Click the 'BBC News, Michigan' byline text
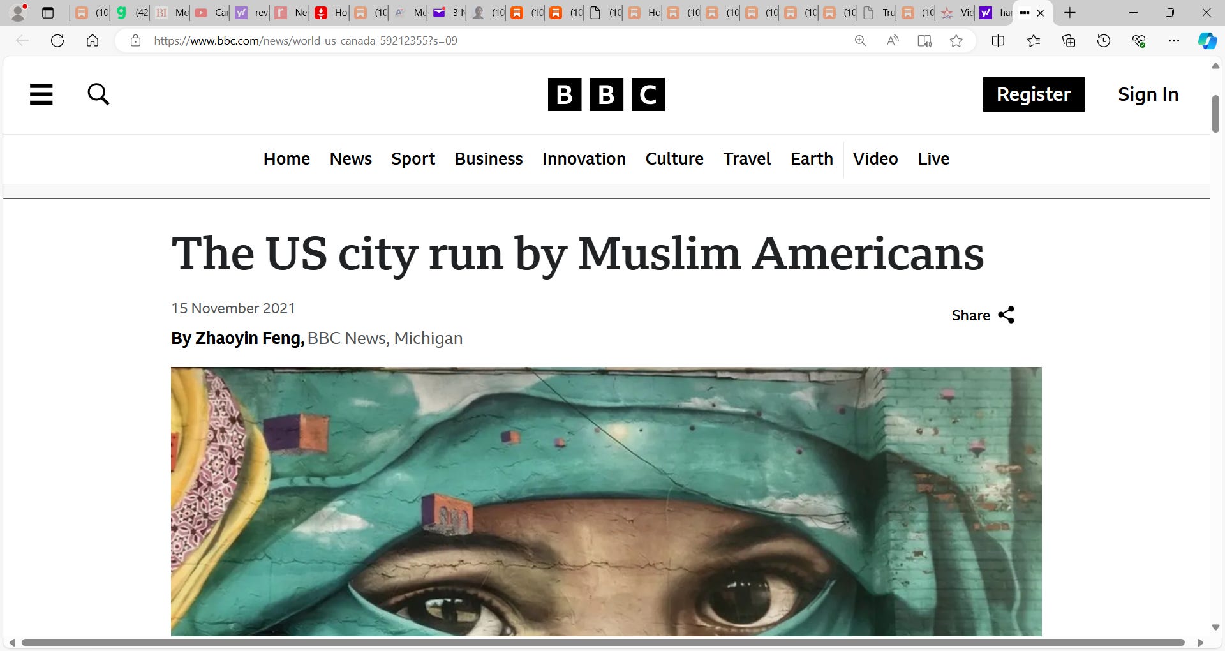The height and width of the screenshot is (651, 1225). click(385, 338)
